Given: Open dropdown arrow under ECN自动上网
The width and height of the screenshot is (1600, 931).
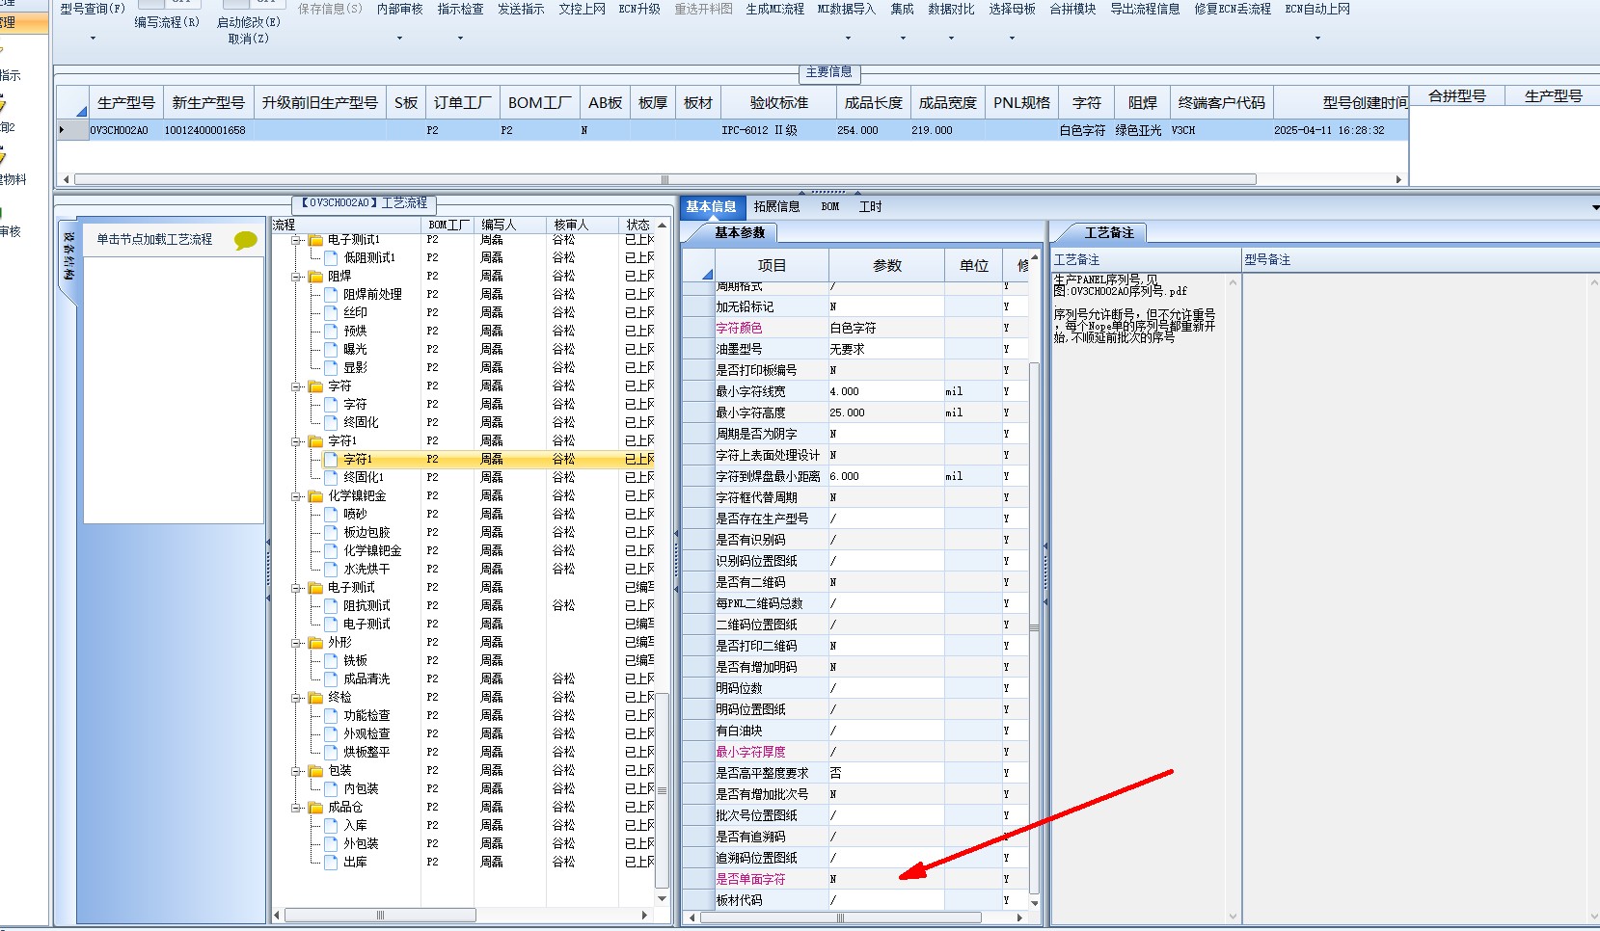Looking at the screenshot, I should tap(1317, 39).
